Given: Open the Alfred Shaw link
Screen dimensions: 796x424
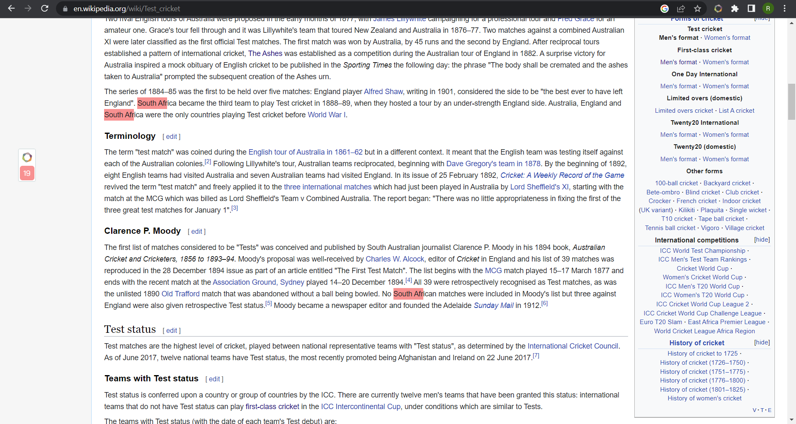Looking at the screenshot, I should [x=383, y=92].
